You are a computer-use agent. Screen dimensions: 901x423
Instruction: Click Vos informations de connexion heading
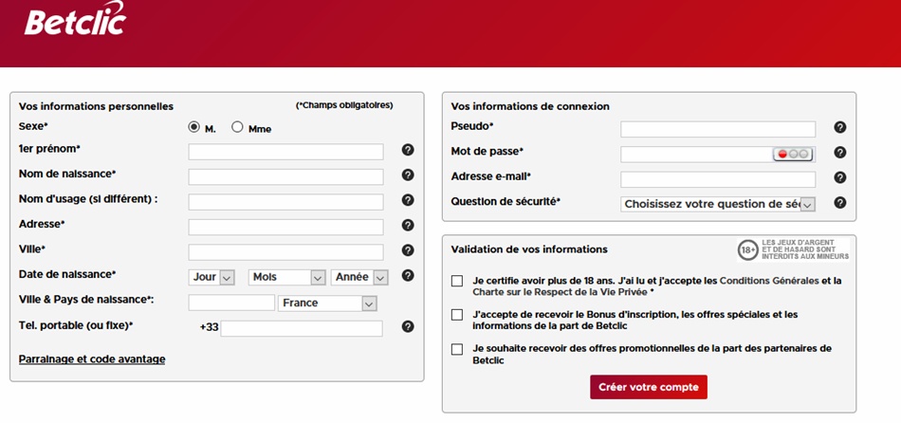click(x=530, y=106)
